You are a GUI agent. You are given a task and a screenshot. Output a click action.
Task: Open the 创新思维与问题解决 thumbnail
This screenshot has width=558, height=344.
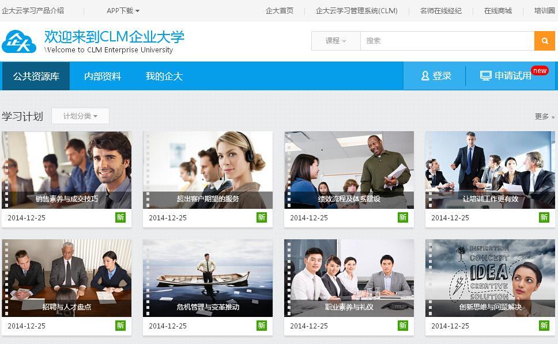click(491, 278)
